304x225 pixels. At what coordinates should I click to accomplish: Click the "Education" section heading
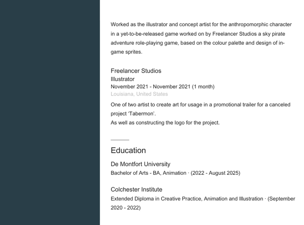point(128,150)
